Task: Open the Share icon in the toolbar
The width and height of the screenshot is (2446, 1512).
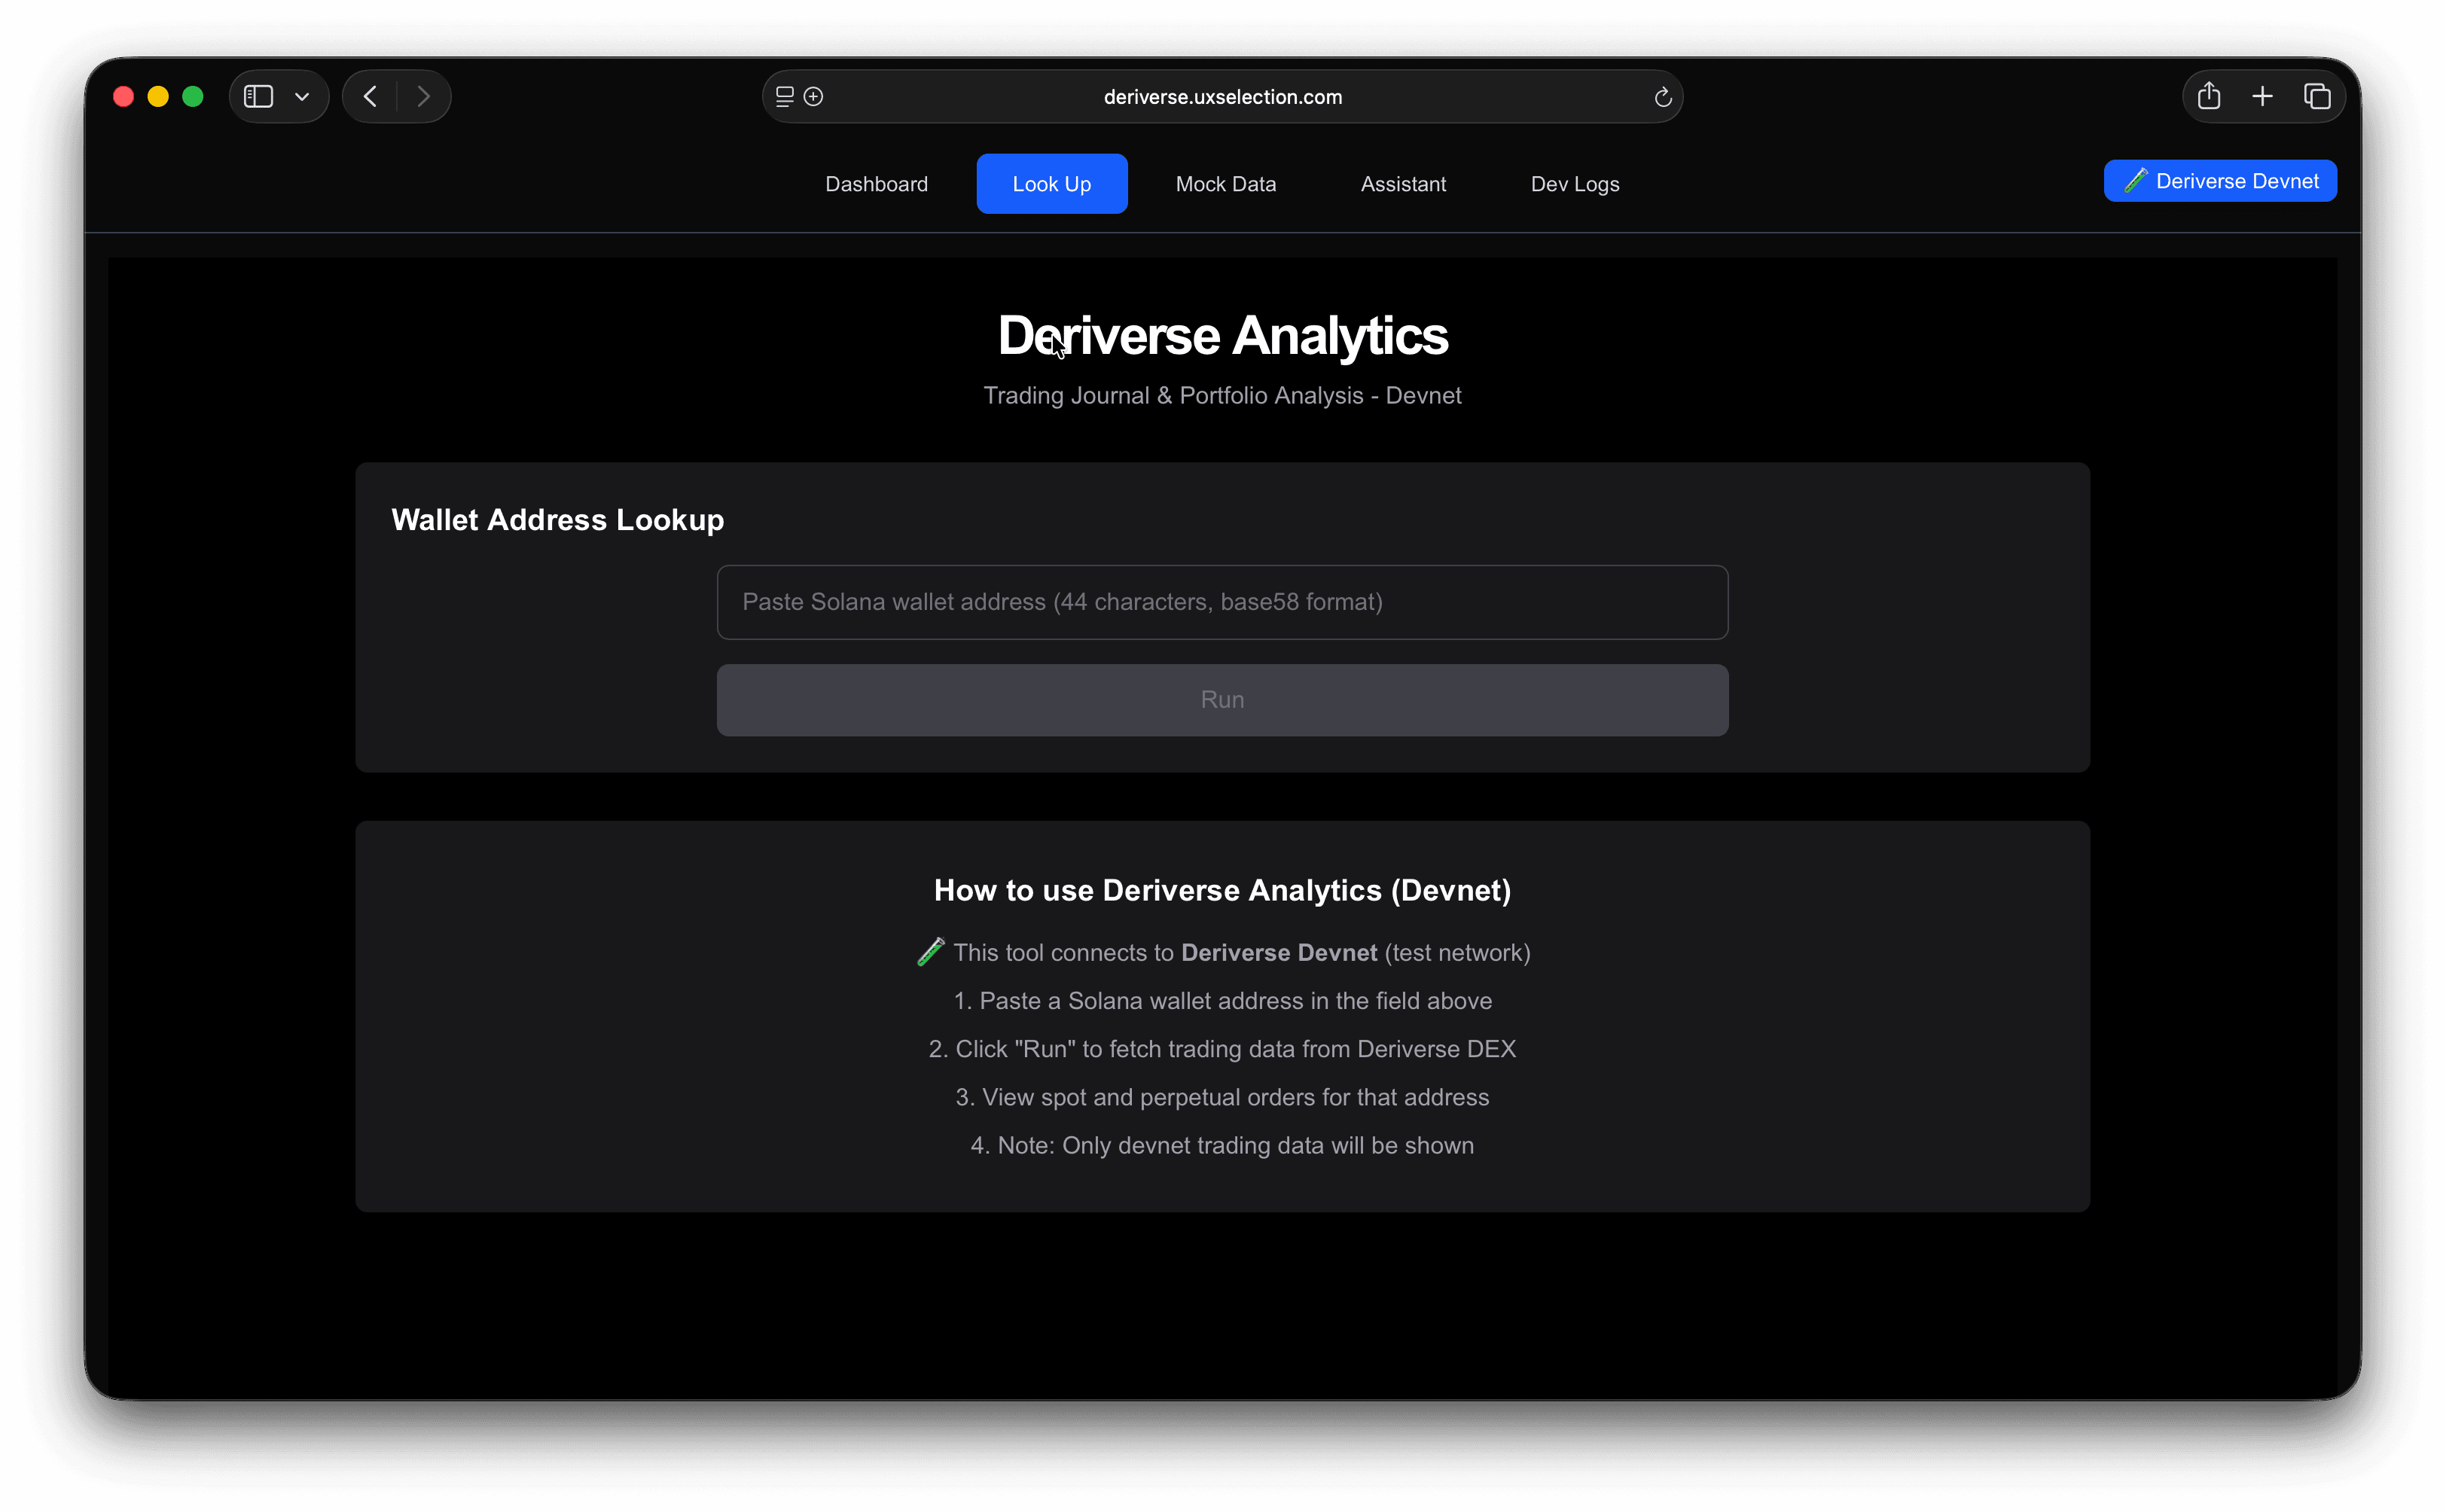Action: click(2209, 97)
